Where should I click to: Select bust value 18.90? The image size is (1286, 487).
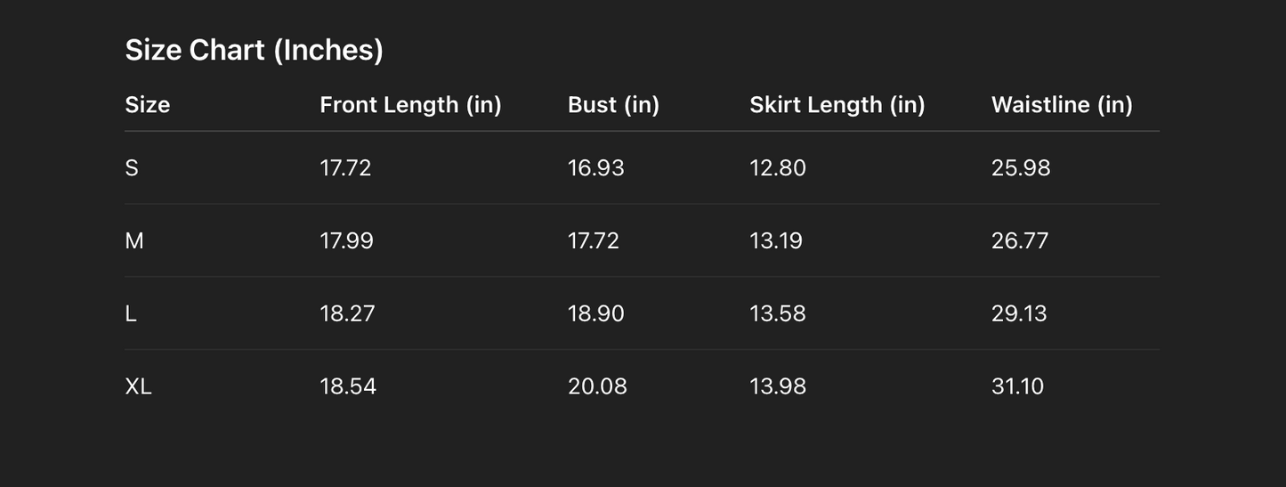click(x=595, y=314)
